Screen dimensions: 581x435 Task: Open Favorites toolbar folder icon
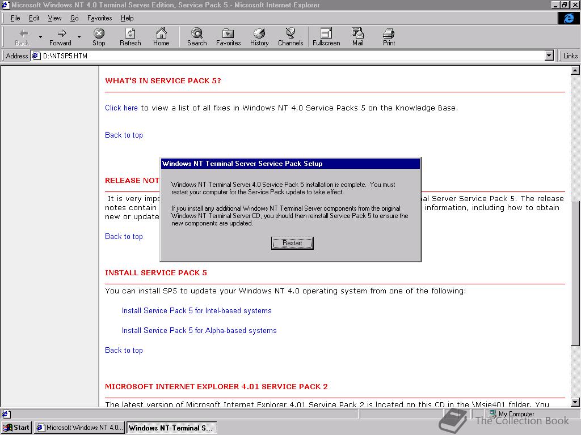(x=228, y=33)
